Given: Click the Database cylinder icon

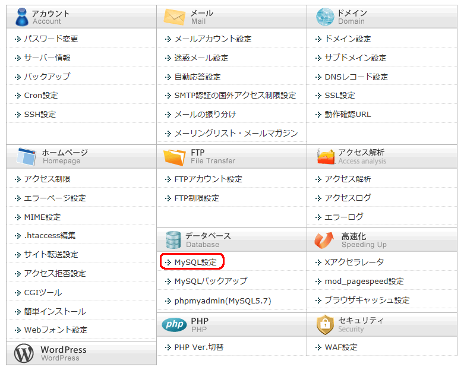Looking at the screenshot, I should tap(173, 240).
